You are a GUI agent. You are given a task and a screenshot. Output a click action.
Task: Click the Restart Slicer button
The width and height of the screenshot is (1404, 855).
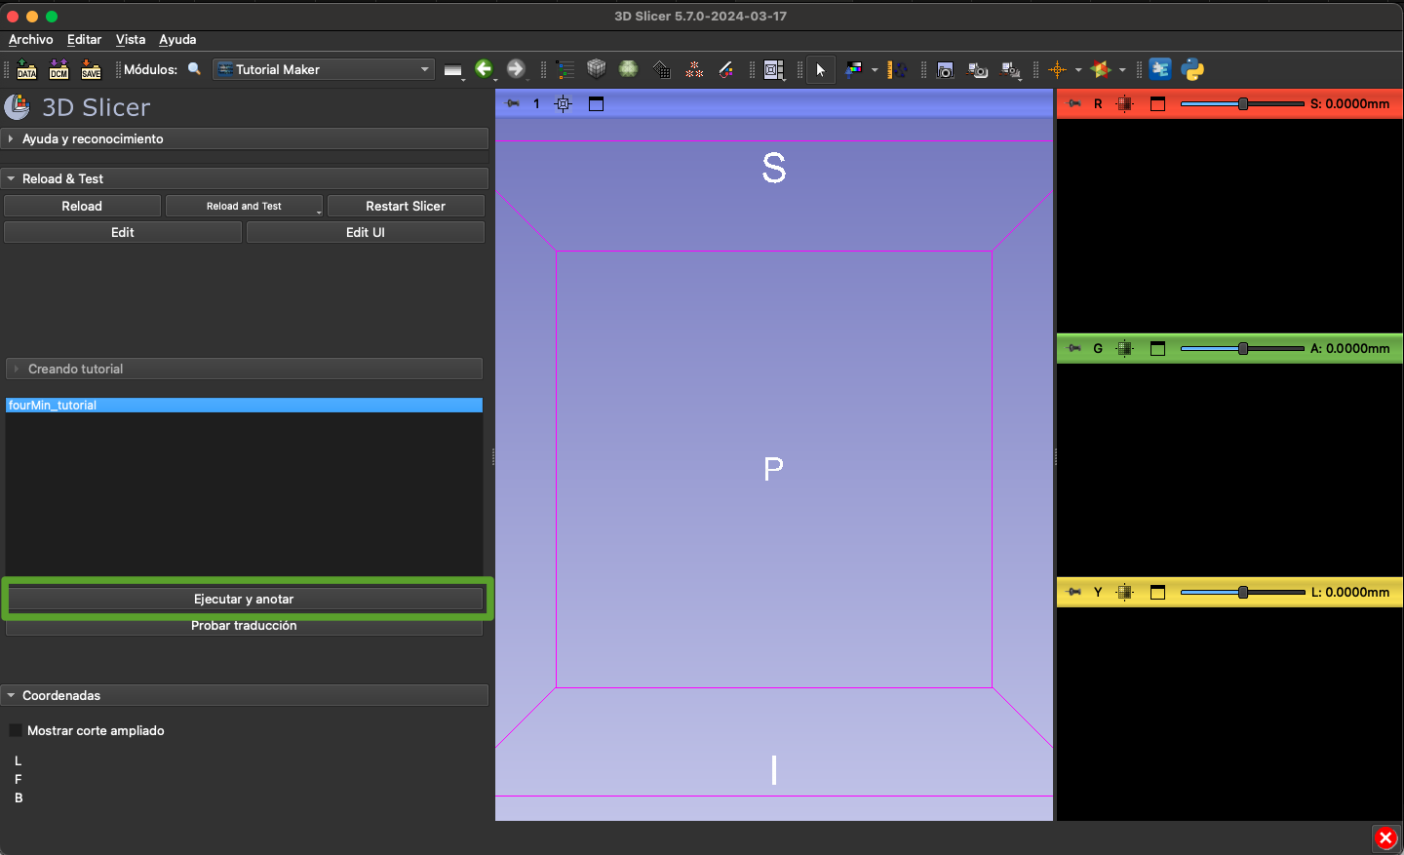[x=406, y=206]
